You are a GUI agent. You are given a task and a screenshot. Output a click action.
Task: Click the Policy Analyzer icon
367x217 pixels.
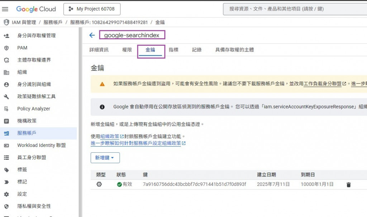(6, 109)
